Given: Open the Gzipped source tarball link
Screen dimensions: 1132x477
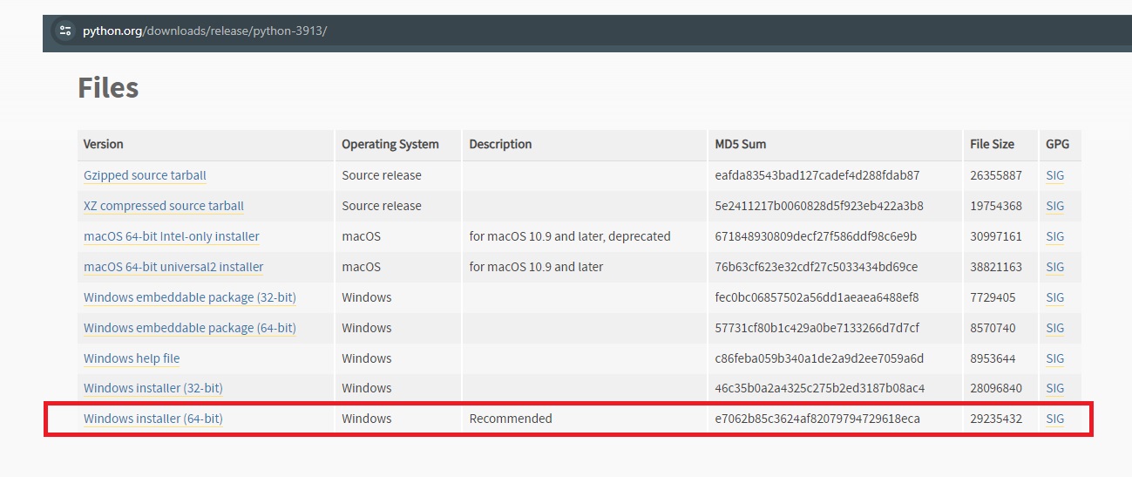Looking at the screenshot, I should click(145, 175).
